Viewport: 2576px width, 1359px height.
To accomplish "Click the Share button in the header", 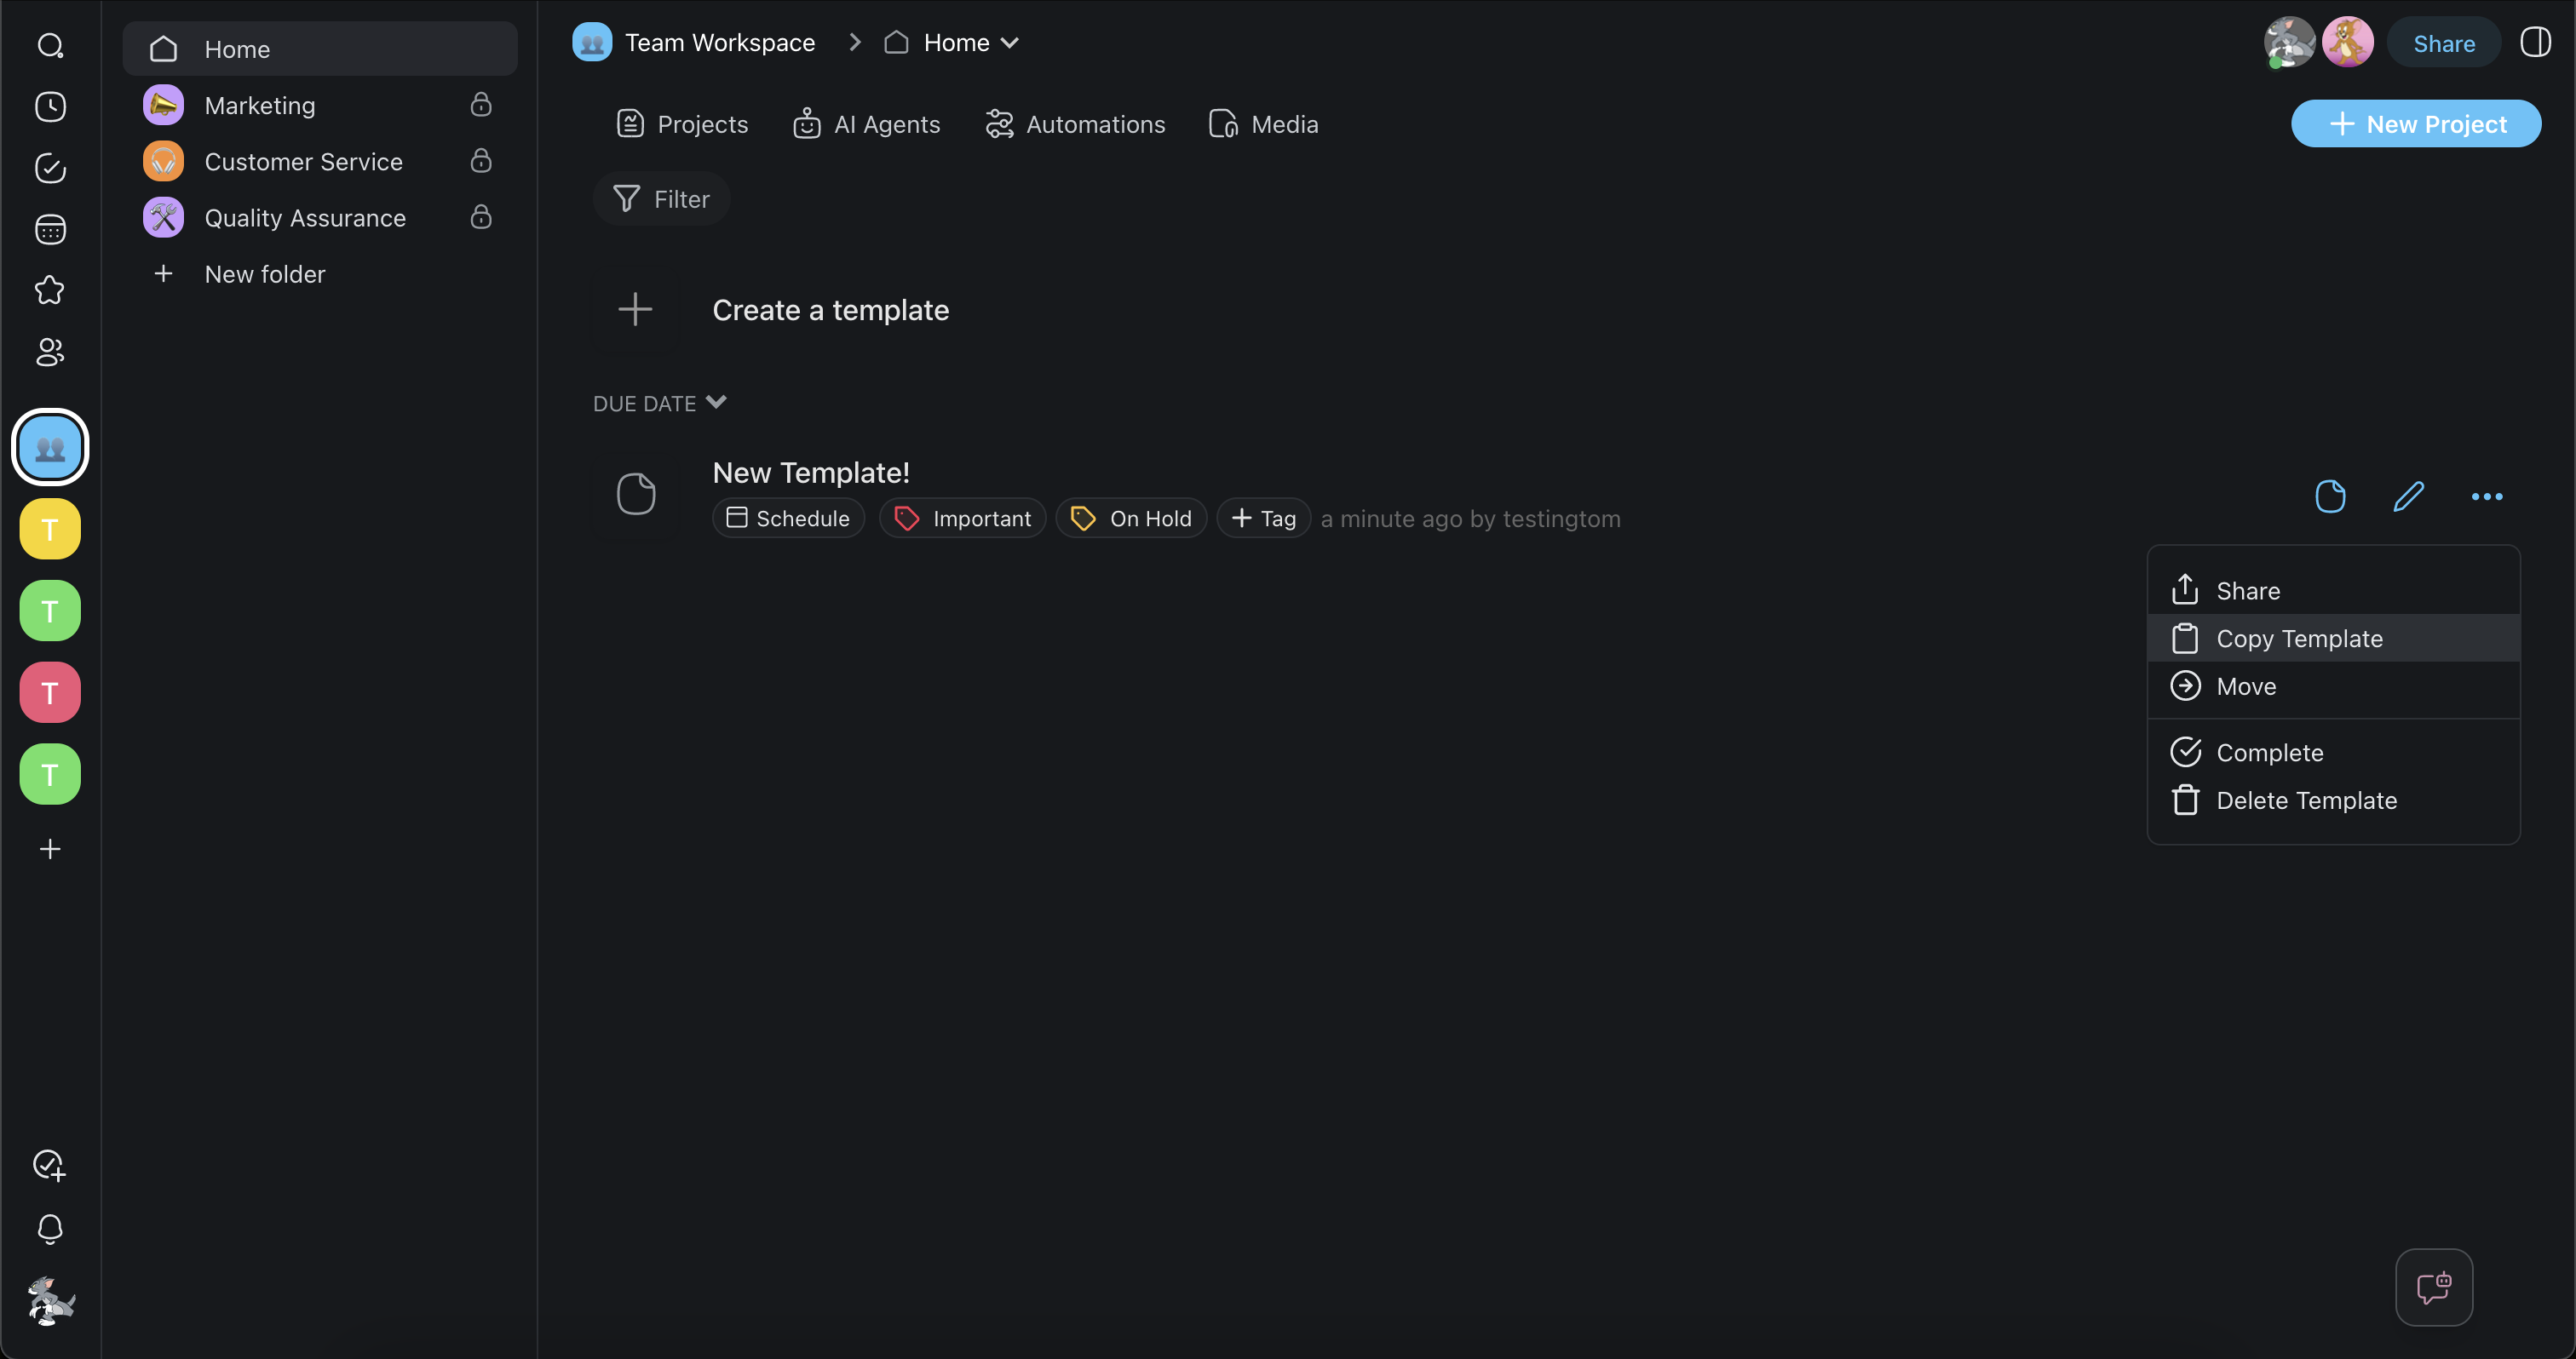I will pyautogui.click(x=2443, y=43).
